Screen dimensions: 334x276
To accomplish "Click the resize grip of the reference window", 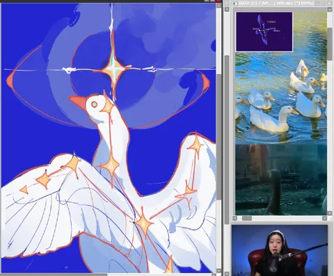I will [331, 218].
